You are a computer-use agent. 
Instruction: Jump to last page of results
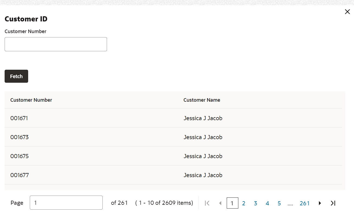coord(333,203)
